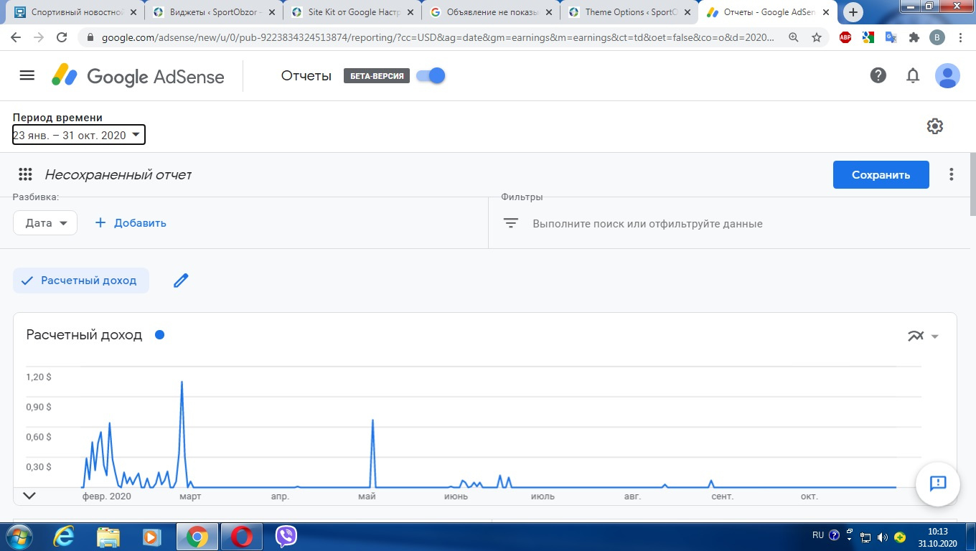
Task: Click the March earnings peak on the chart
Action: pos(182,382)
